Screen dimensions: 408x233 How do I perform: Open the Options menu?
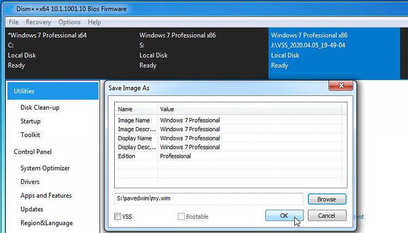pos(69,22)
